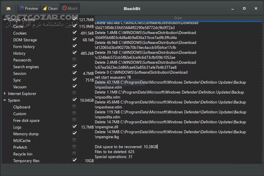Maximize the BleachBit window
This screenshot has width=264, height=176.
pyautogui.click(x=245, y=8)
